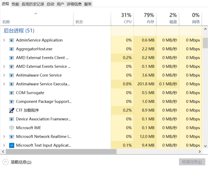Sort by the 磁盘 column header
The image size is (208, 170).
pos(168,19)
